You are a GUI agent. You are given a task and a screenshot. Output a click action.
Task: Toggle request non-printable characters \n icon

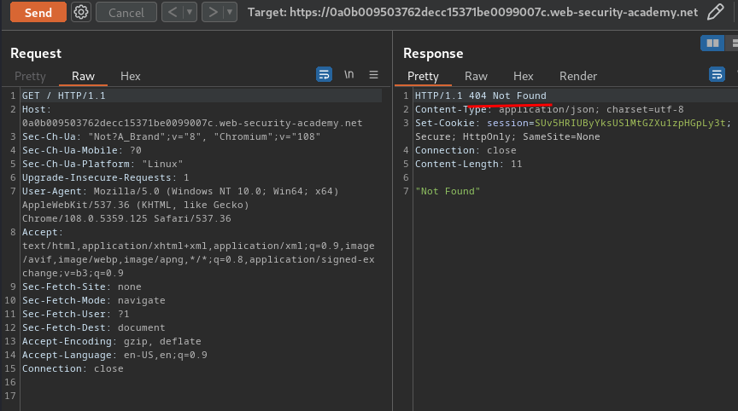348,74
